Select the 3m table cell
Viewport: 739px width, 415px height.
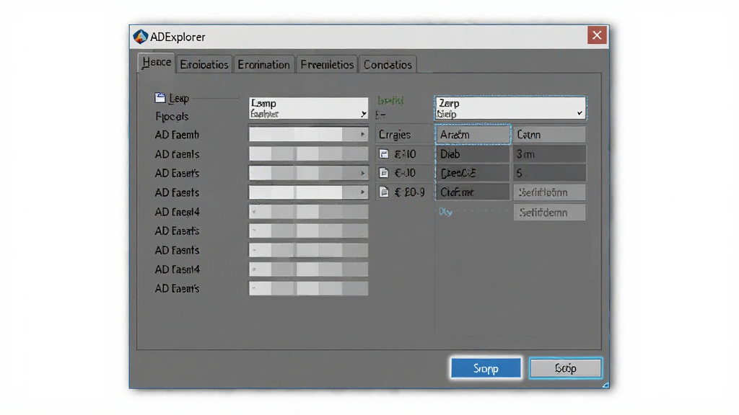[x=549, y=154]
